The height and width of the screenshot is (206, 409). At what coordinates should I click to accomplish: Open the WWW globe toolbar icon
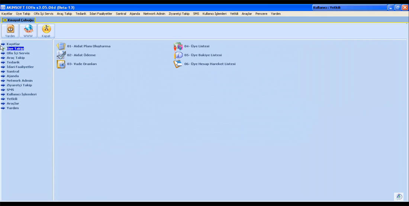28,31
